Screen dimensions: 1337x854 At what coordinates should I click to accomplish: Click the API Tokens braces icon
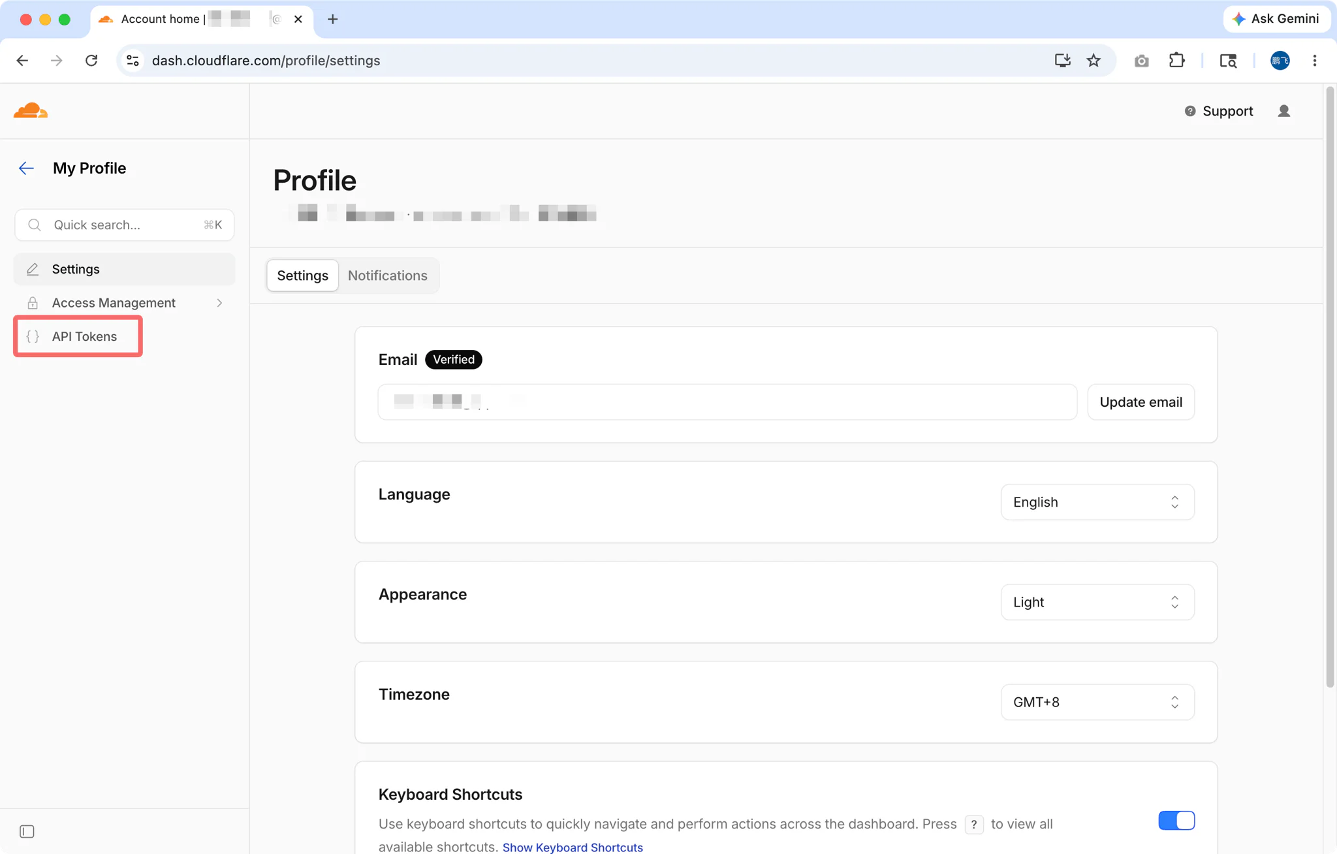click(x=33, y=336)
